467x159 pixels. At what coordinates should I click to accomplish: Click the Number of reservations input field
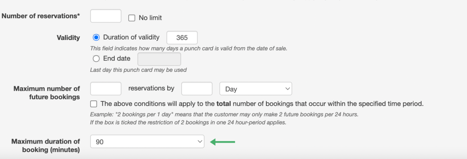point(106,16)
